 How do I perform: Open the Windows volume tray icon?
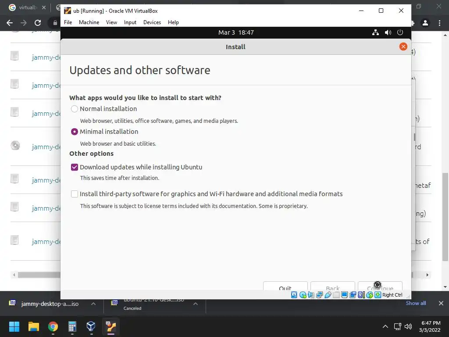408,326
